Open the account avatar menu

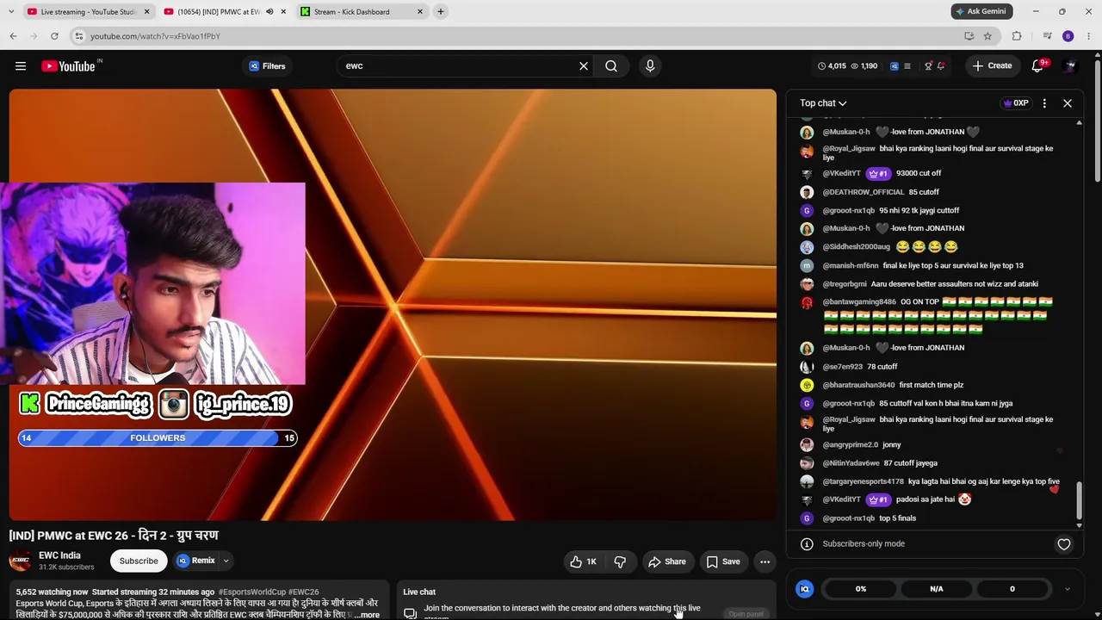click(x=1071, y=66)
